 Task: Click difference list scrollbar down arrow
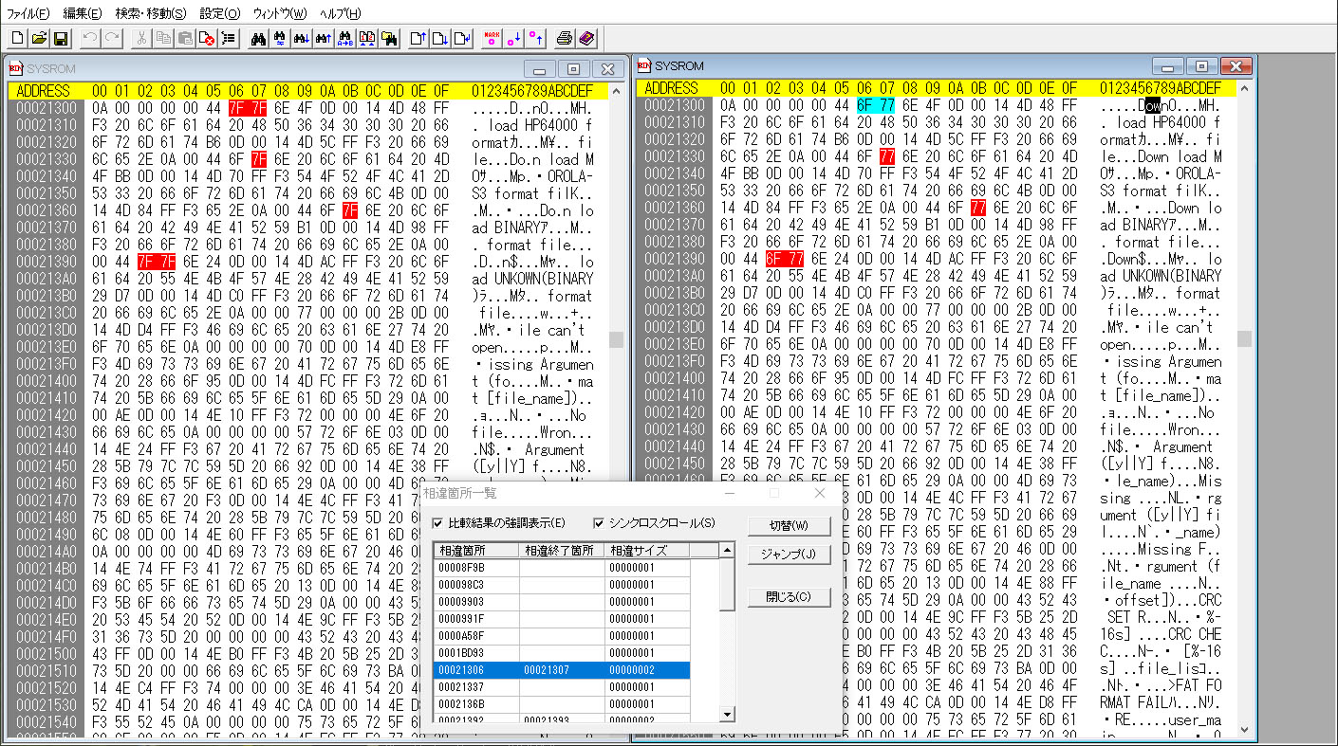(727, 714)
